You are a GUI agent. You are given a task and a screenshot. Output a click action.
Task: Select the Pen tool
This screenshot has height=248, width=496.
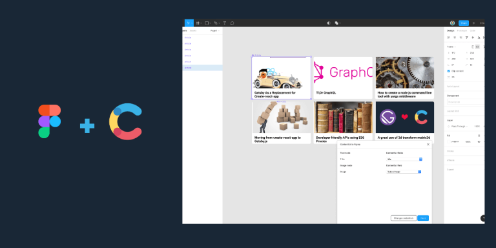[216, 23]
